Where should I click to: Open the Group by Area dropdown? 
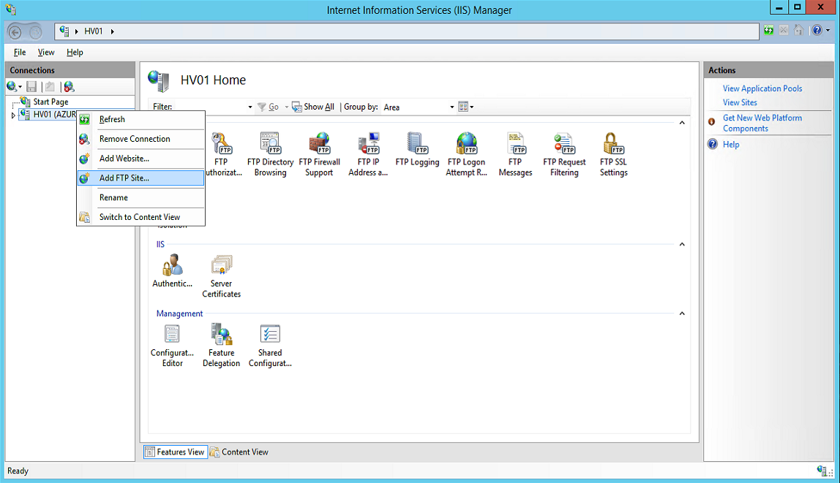tap(450, 107)
